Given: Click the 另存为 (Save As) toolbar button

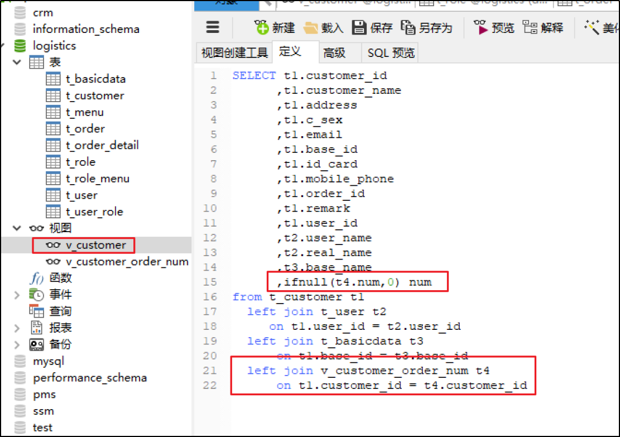Looking at the screenshot, I should pos(426,28).
